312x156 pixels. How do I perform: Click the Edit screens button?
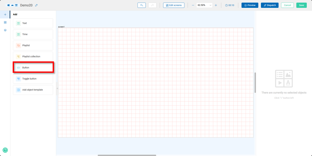(174, 5)
